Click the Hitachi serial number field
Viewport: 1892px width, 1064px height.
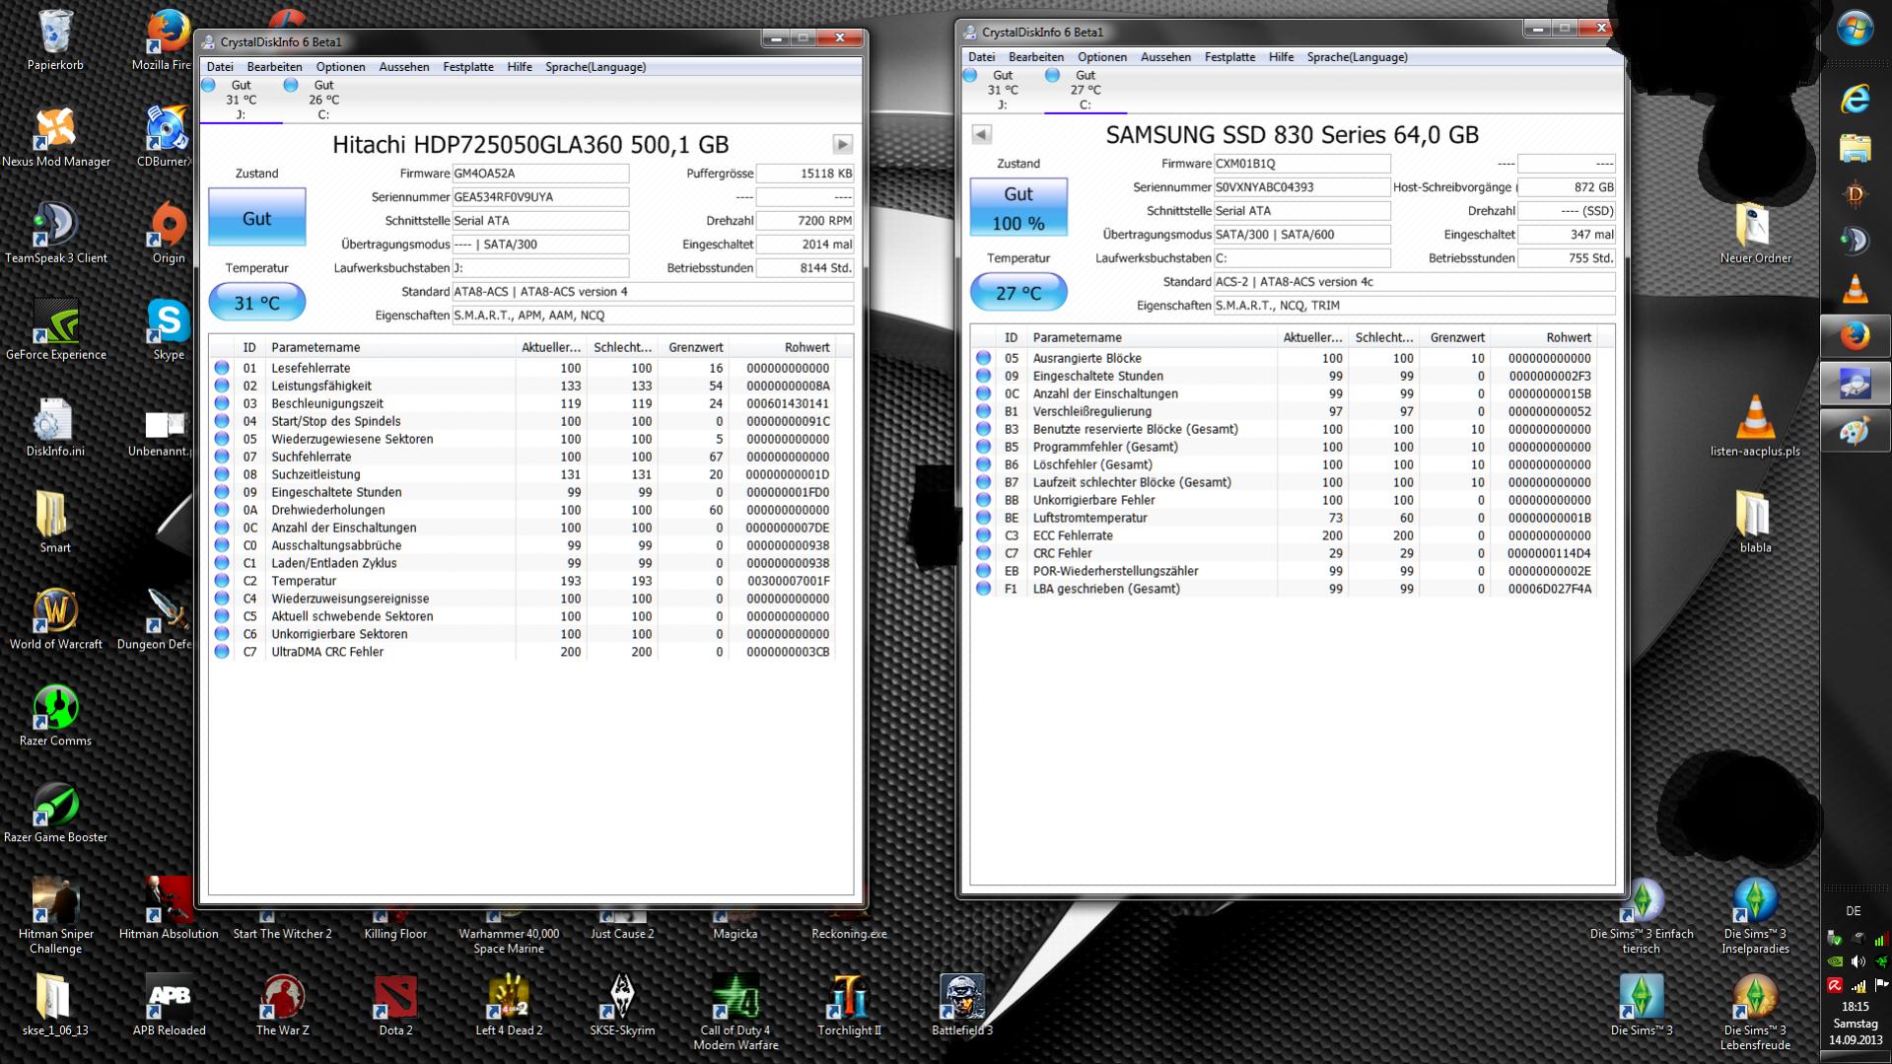click(x=540, y=197)
